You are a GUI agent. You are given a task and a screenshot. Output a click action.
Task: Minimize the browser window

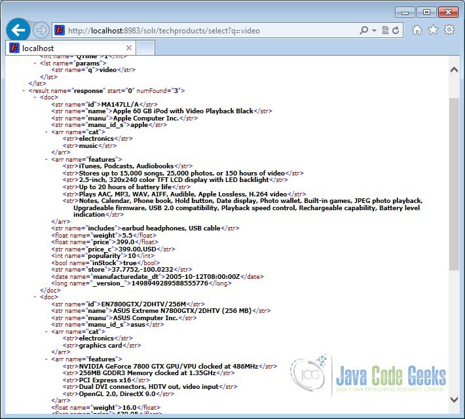(x=405, y=12)
